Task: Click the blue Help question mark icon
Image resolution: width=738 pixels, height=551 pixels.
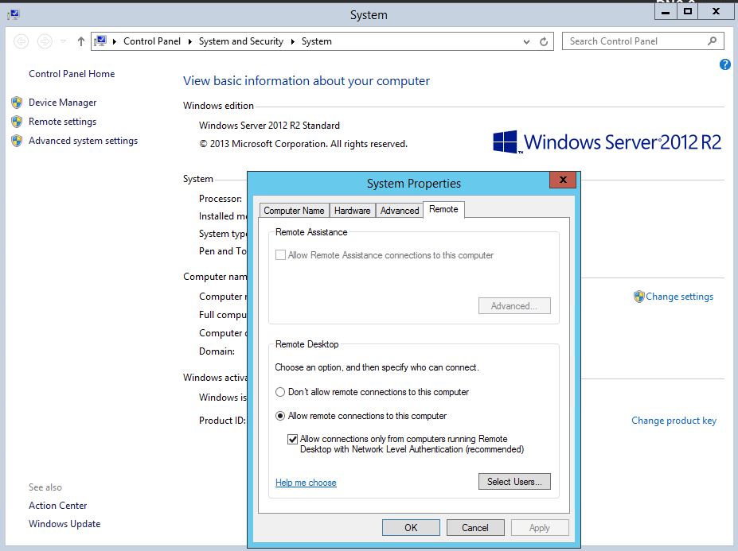Action: pyautogui.click(x=724, y=64)
